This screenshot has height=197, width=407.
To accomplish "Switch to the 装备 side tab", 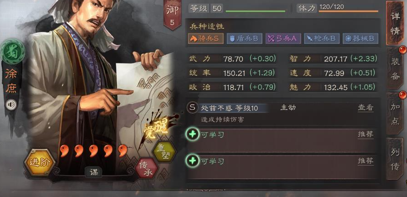I will point(395,68).
